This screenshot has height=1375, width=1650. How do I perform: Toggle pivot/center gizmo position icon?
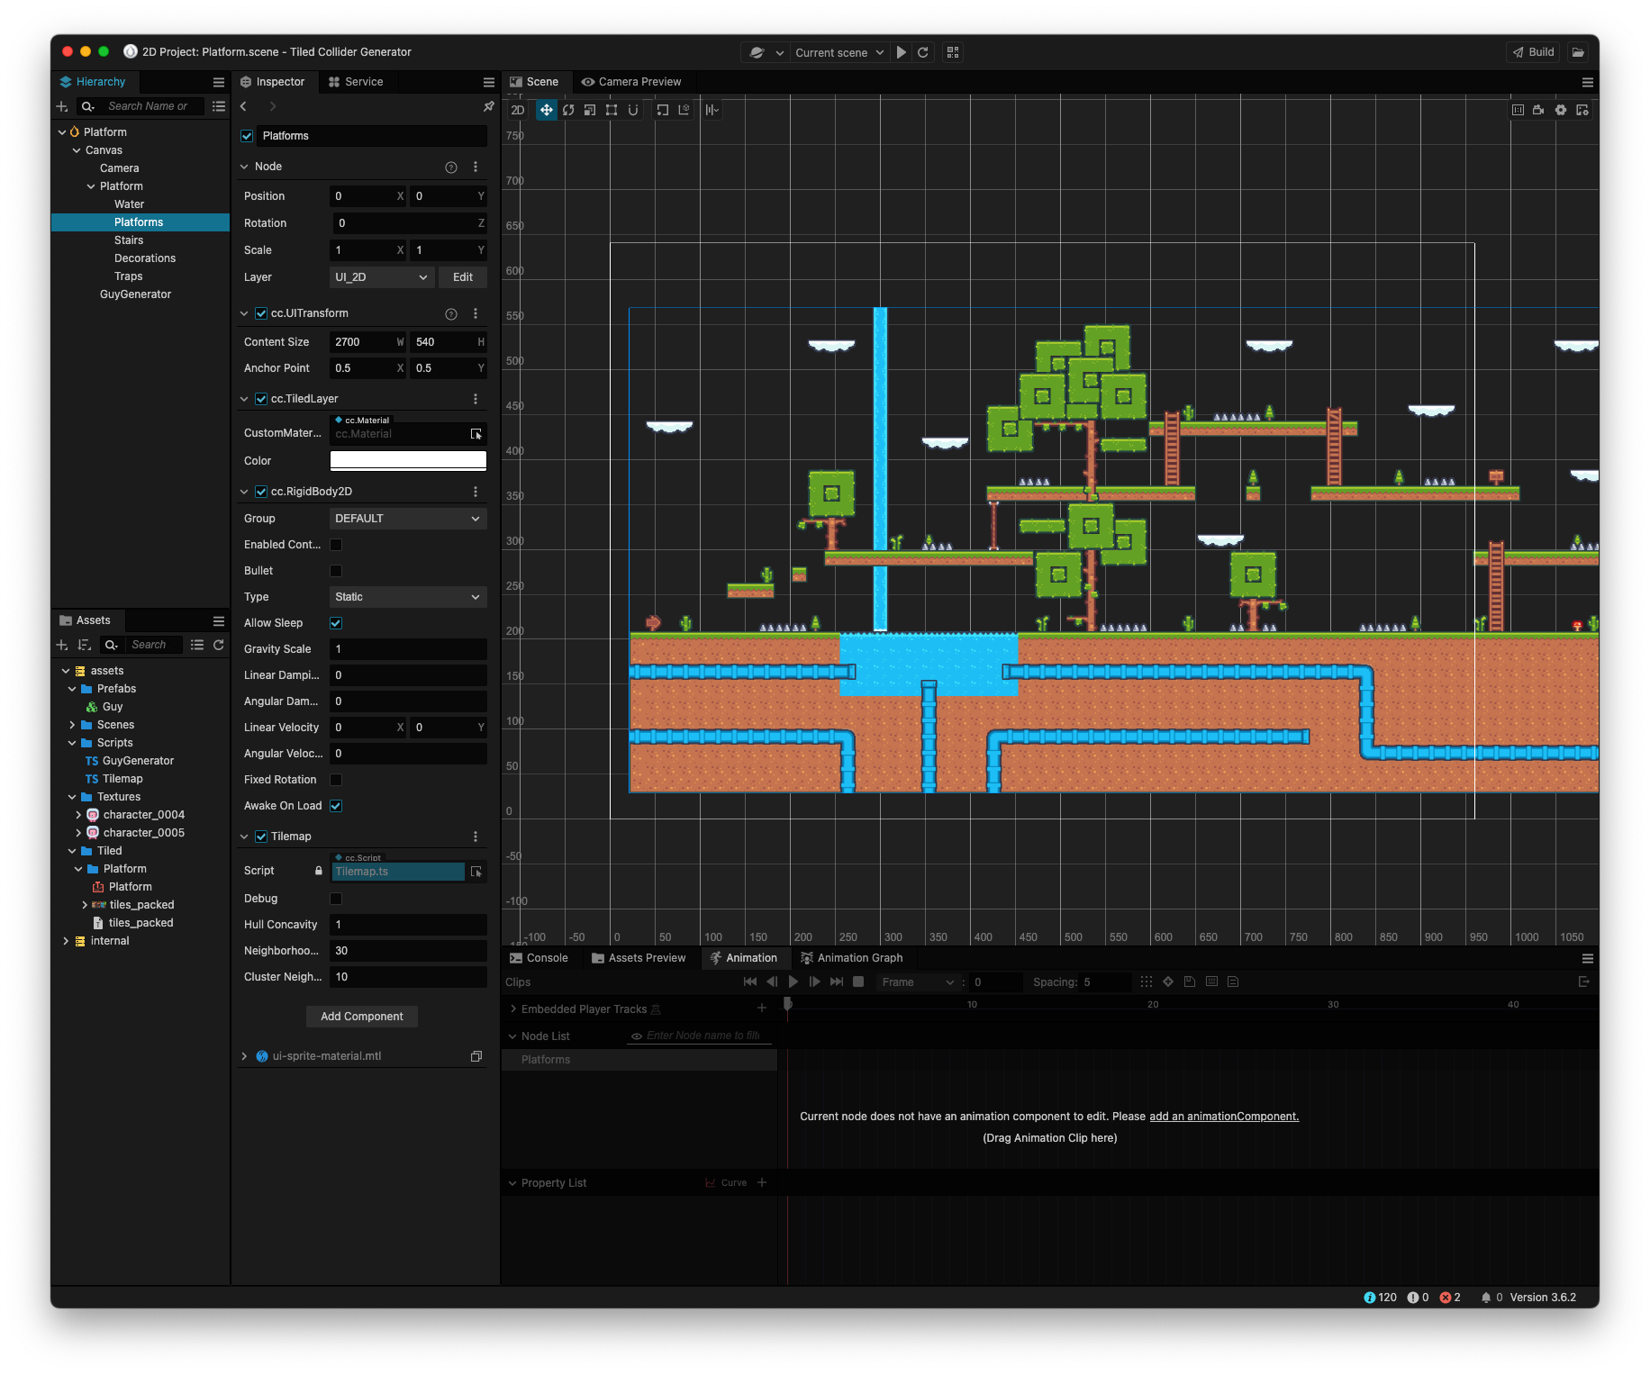(x=662, y=110)
